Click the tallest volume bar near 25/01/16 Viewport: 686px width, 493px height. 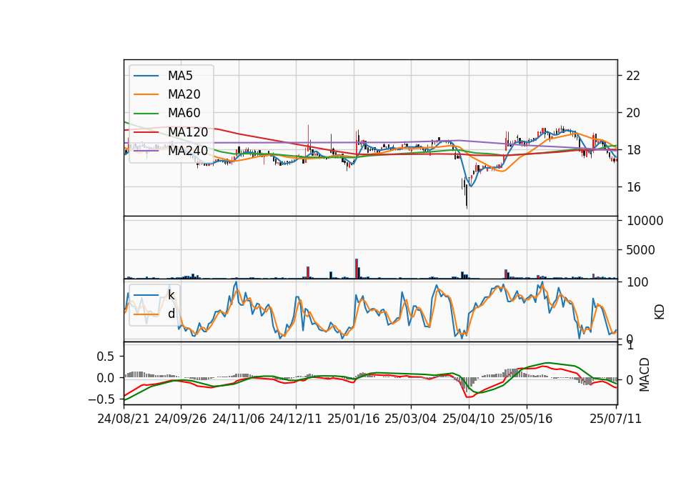click(357, 269)
